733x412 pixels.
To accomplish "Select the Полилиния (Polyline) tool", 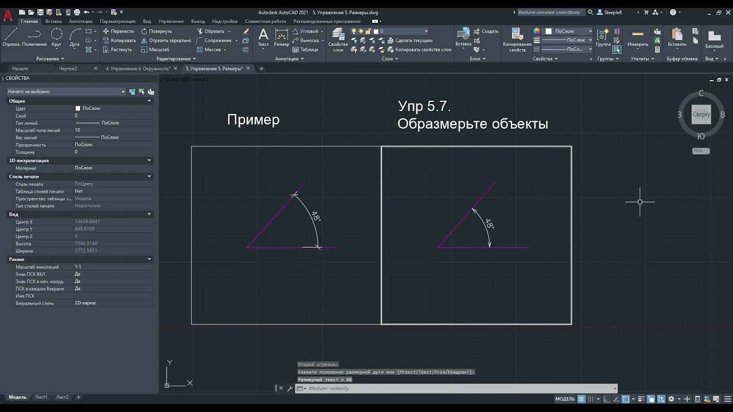I will tap(34, 37).
